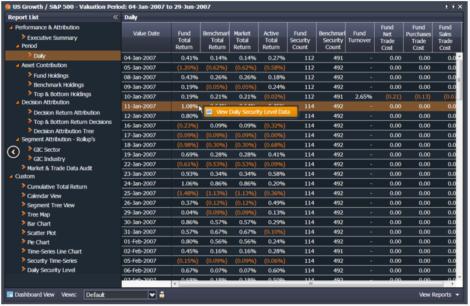Click the upload arrow icon in title bar
470x306 pixels.
tap(453, 6)
